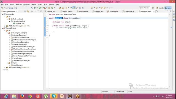Click the New Java Package icon
The image size is (176, 99).
point(49,8)
